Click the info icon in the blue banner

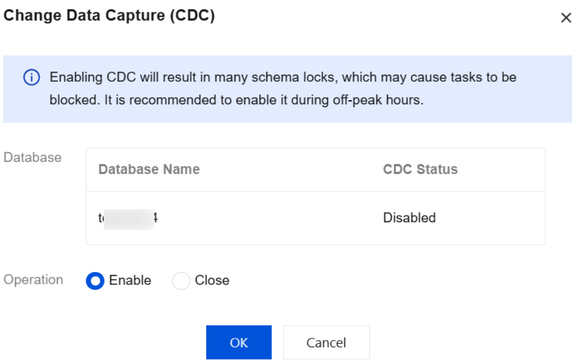pos(31,78)
